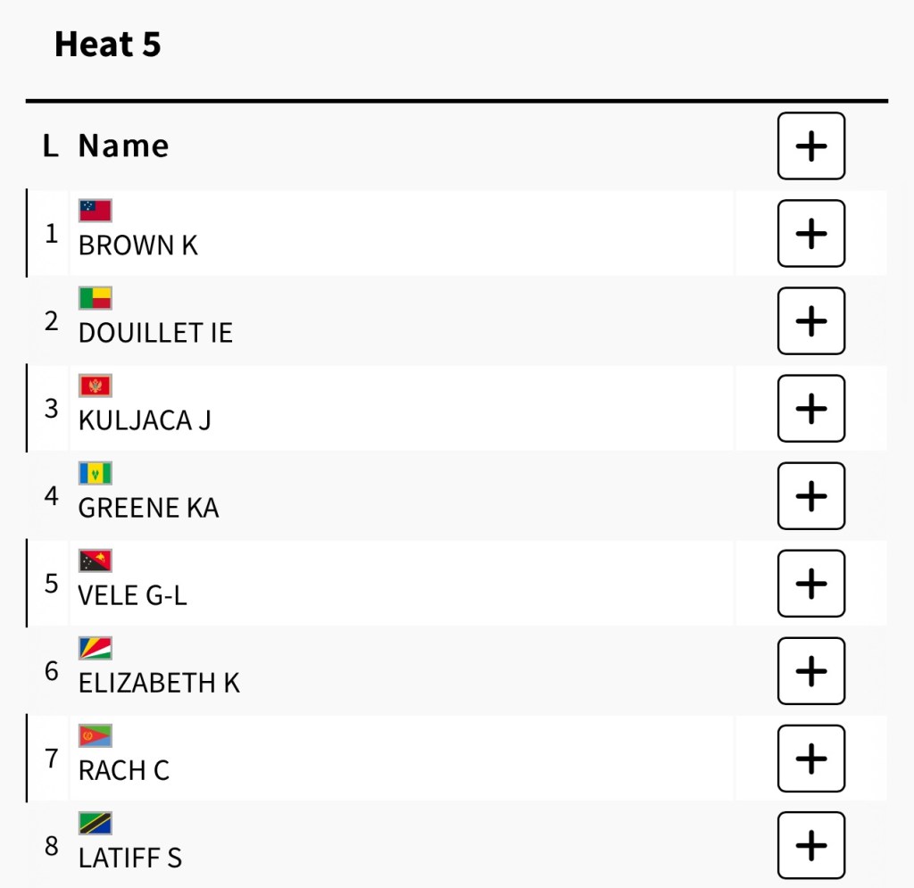Click the Montenegro flag above KULJACA J

95,386
